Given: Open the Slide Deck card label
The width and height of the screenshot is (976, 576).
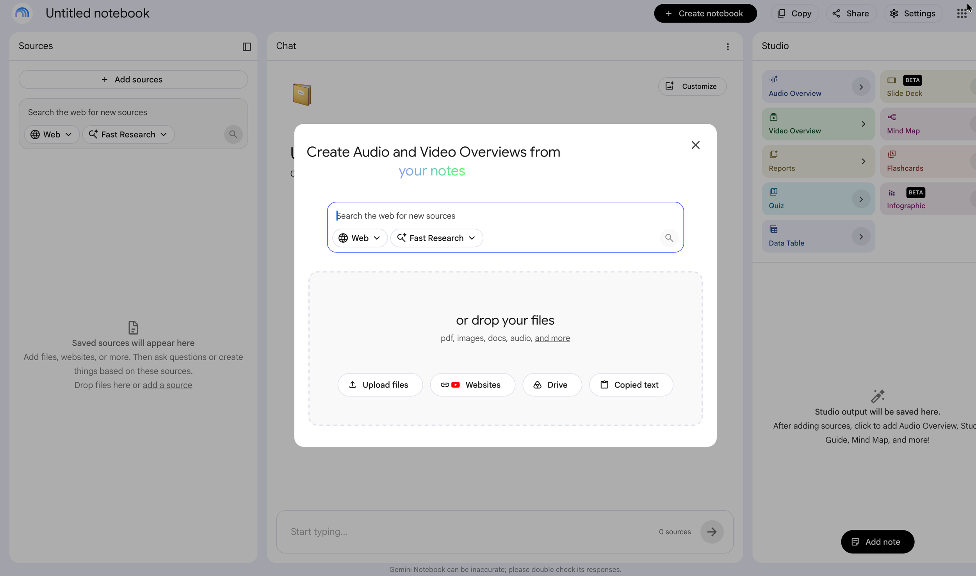Looking at the screenshot, I should coord(904,93).
